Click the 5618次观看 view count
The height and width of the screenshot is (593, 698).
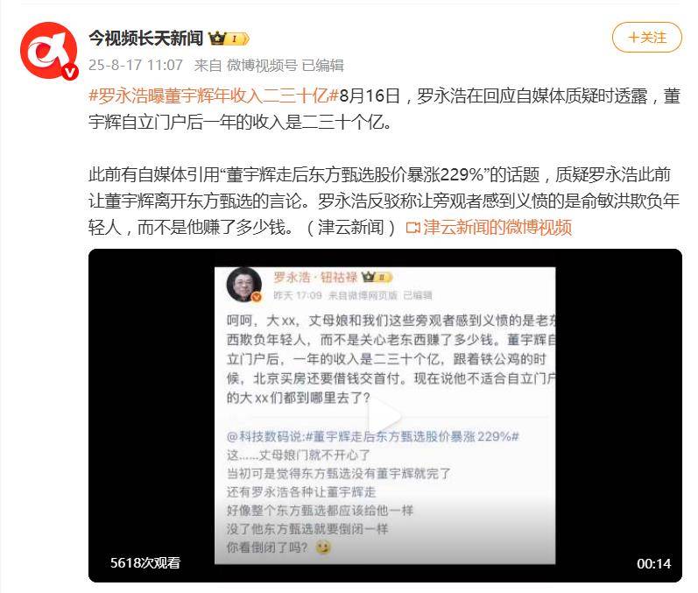(x=145, y=562)
